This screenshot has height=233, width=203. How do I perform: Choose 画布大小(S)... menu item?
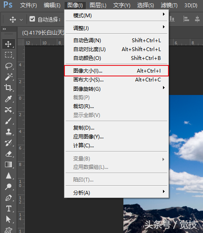coord(116,80)
